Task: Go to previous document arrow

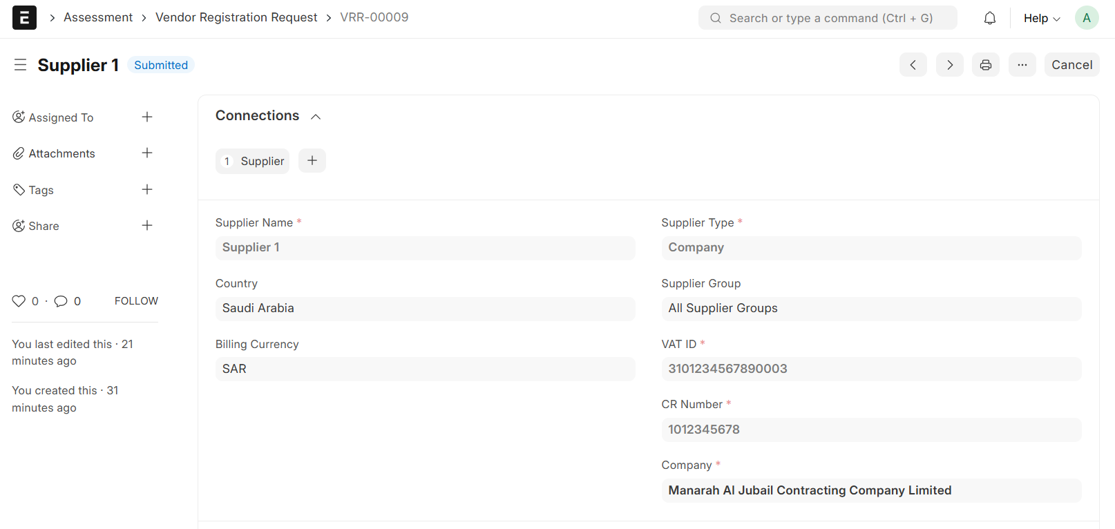Action: 913,65
